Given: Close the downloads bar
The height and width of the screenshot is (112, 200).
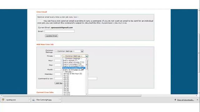Looking at the screenshot, I should click(x=197, y=100).
